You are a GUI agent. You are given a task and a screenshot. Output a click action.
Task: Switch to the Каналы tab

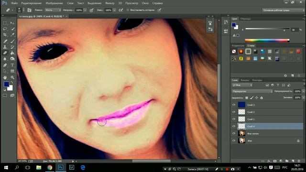tap(245, 80)
